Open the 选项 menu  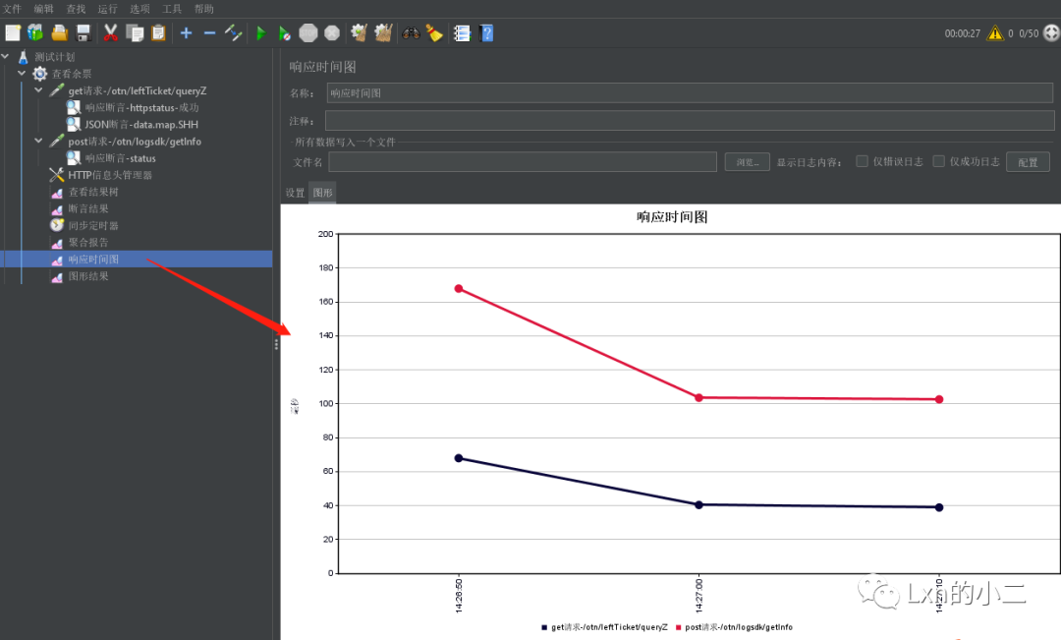[x=140, y=9]
